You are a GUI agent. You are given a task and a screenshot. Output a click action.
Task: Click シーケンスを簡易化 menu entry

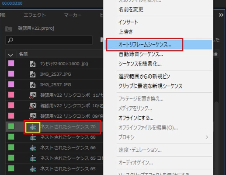click(x=140, y=64)
